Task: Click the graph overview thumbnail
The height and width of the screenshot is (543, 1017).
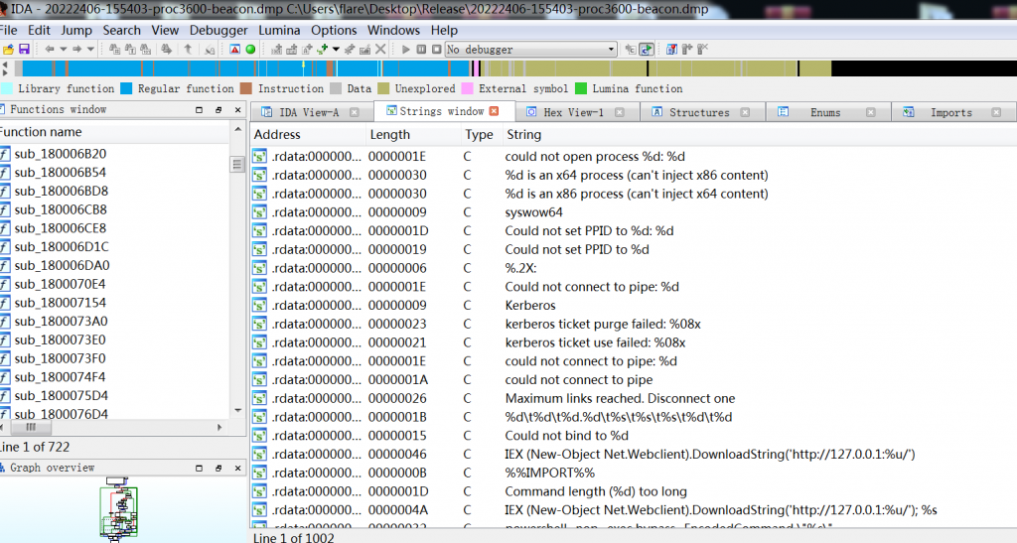Action: tap(119, 508)
